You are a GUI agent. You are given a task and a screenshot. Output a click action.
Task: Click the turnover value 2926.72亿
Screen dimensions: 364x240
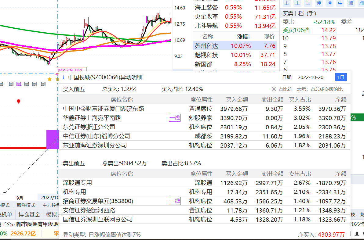click(x=23, y=234)
